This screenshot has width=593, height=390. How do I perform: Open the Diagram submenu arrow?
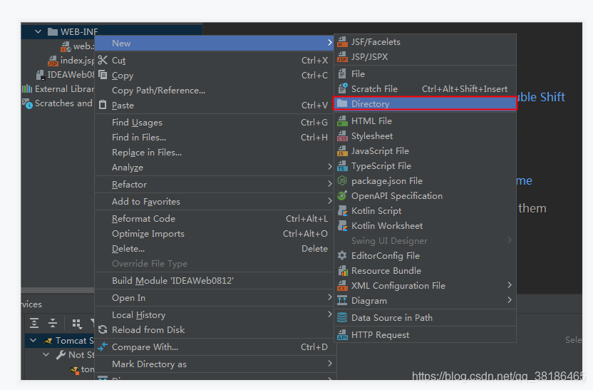click(x=510, y=300)
